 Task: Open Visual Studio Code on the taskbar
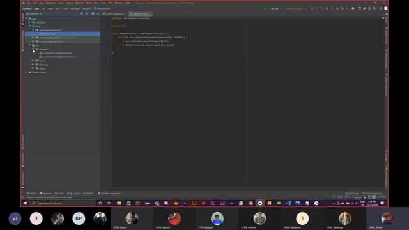pyautogui.click(x=288, y=203)
